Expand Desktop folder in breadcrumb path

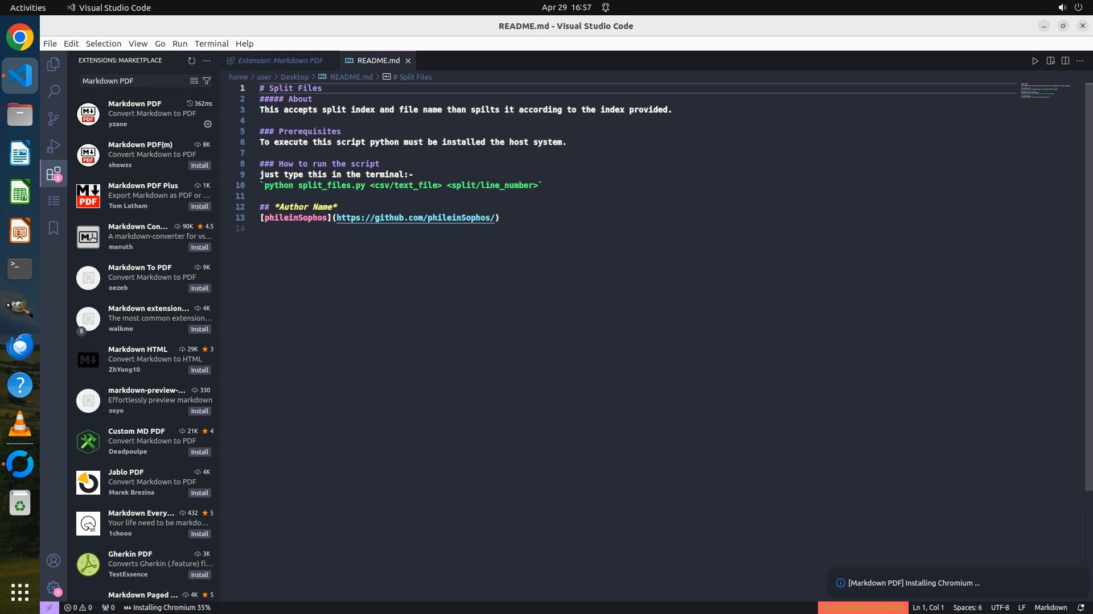click(x=294, y=77)
